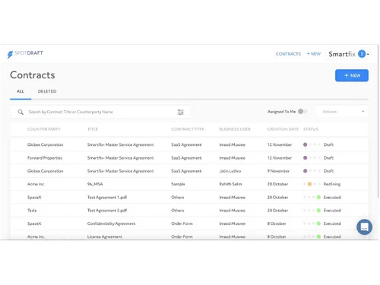This screenshot has height=285, width=380.
Task: Click the Tesla counterparty name
Action: [32, 211]
